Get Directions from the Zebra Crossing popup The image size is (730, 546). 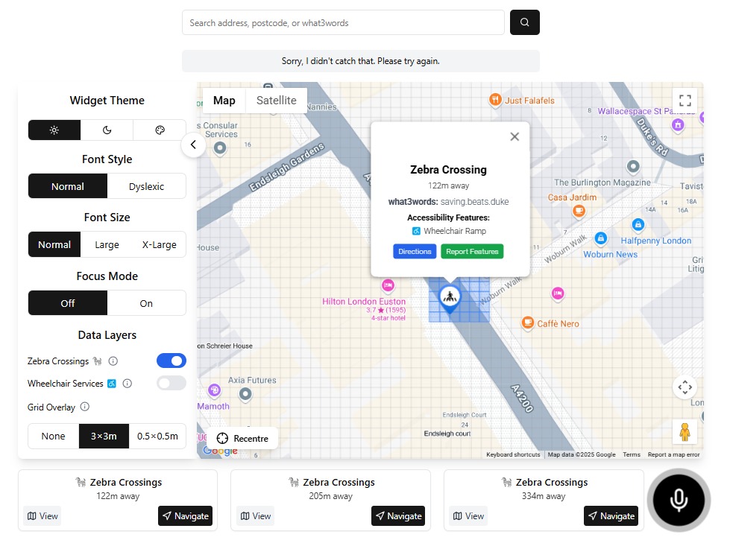click(x=415, y=251)
